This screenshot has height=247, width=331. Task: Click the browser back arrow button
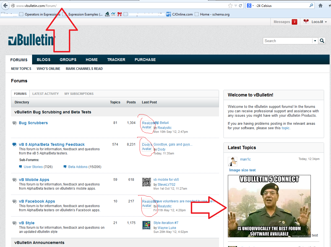[x=6, y=6]
